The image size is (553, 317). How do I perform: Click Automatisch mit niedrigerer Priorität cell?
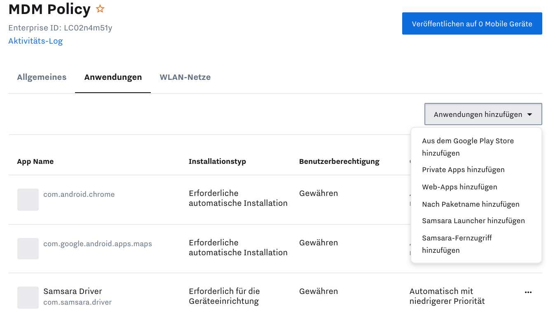447,296
